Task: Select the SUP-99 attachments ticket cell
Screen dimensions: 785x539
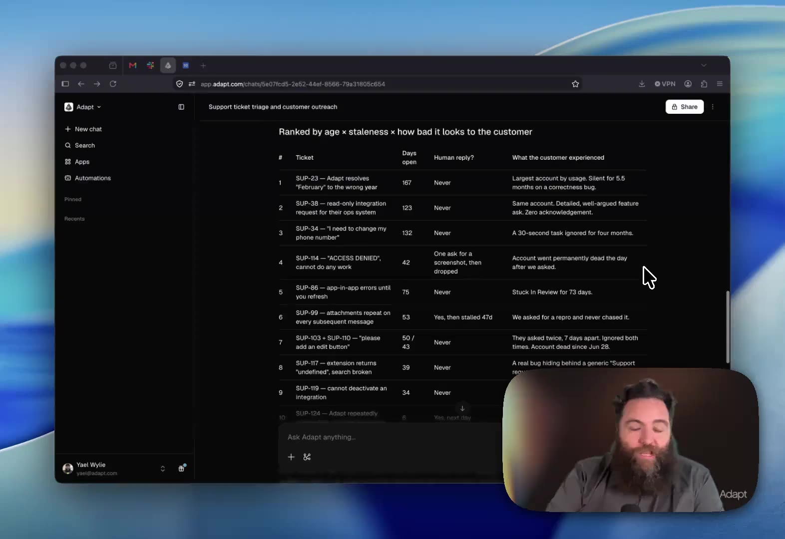Action: click(x=343, y=317)
